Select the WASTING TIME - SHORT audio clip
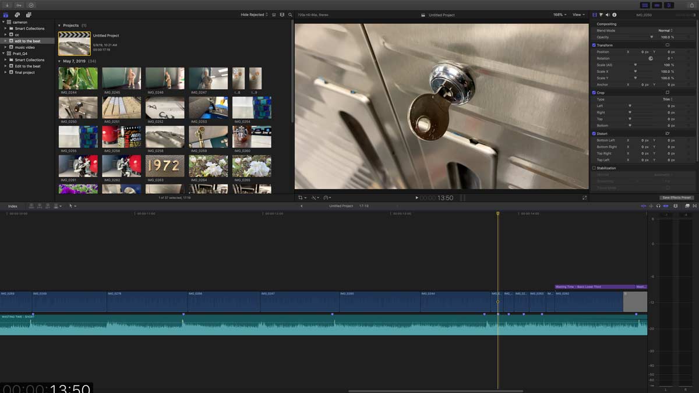Viewport: 699px width, 393px height. [323, 325]
